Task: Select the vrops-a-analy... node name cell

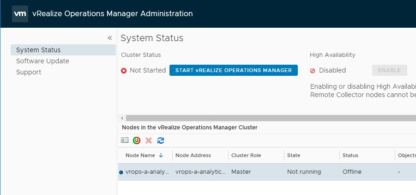Action: 147,172
